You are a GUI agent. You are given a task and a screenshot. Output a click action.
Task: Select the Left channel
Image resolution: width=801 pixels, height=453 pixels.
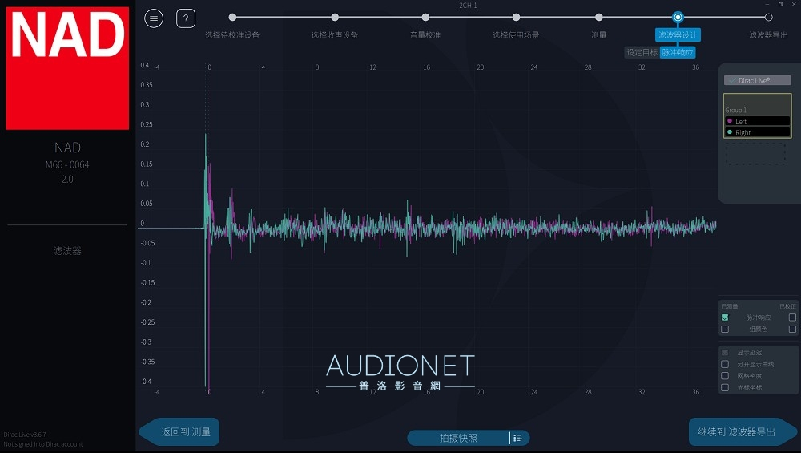[758, 121]
